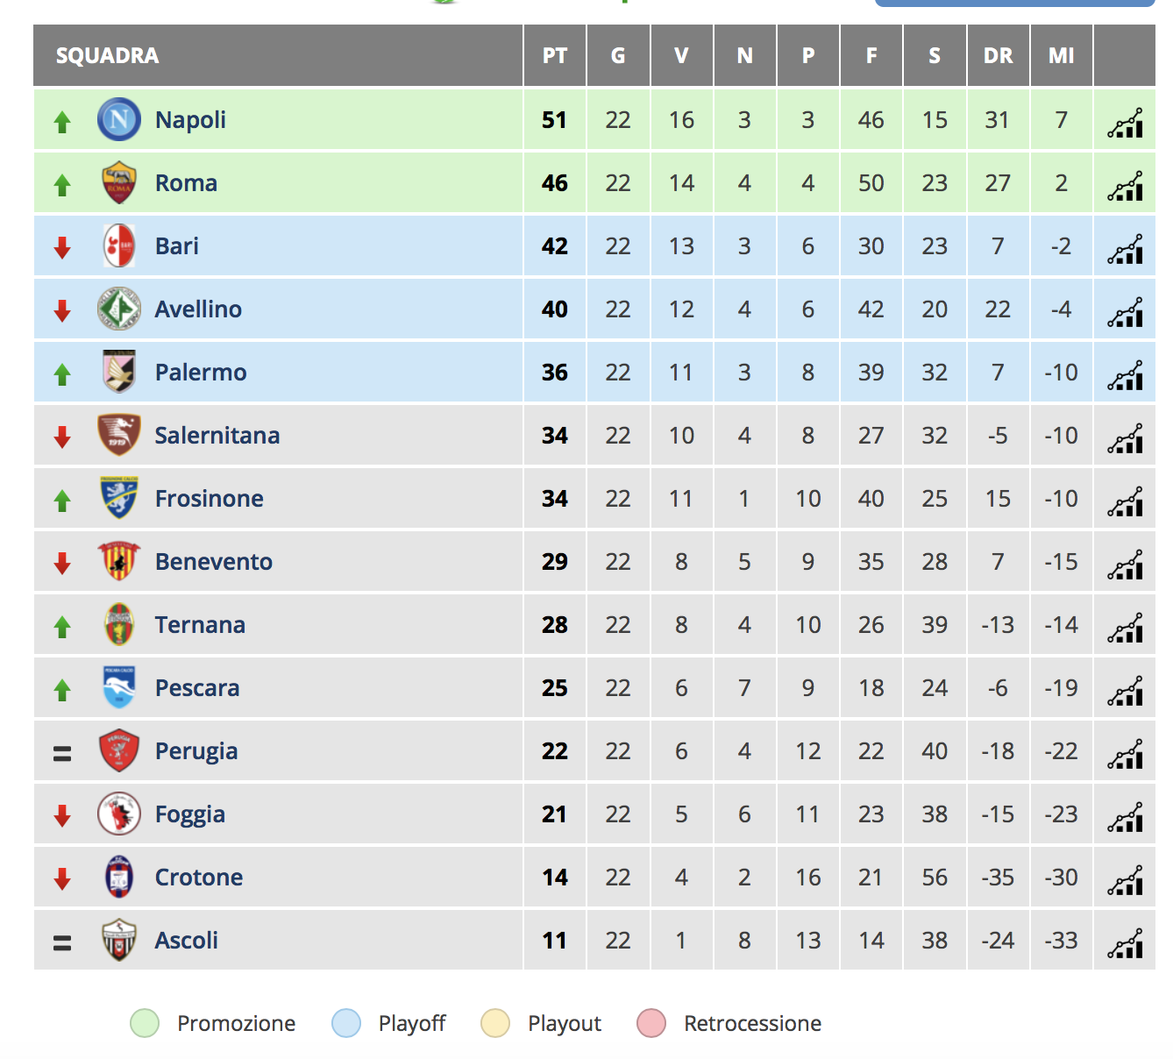Open the trend chart icon for Roma
Image resolution: width=1173 pixels, height=1059 pixels.
pos(1125,186)
